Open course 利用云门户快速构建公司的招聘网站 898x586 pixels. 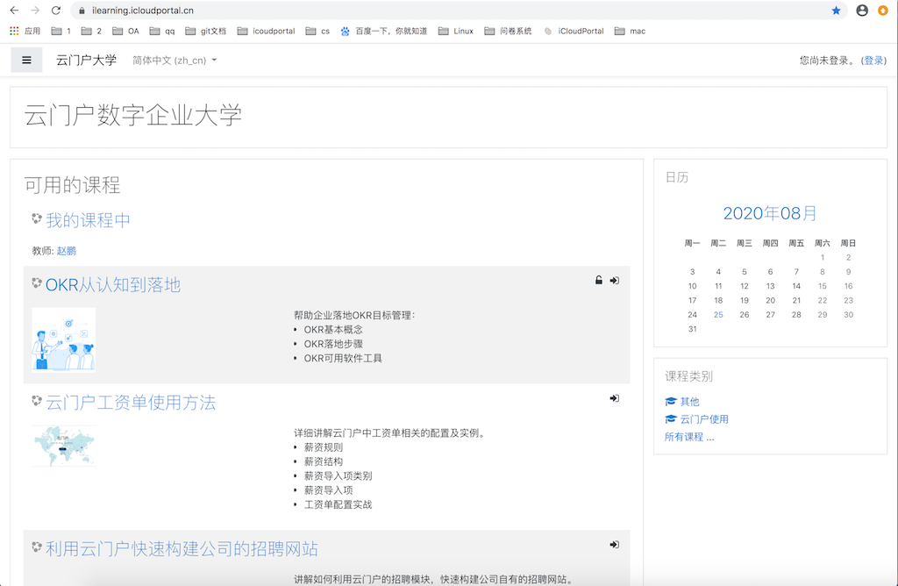(182, 549)
